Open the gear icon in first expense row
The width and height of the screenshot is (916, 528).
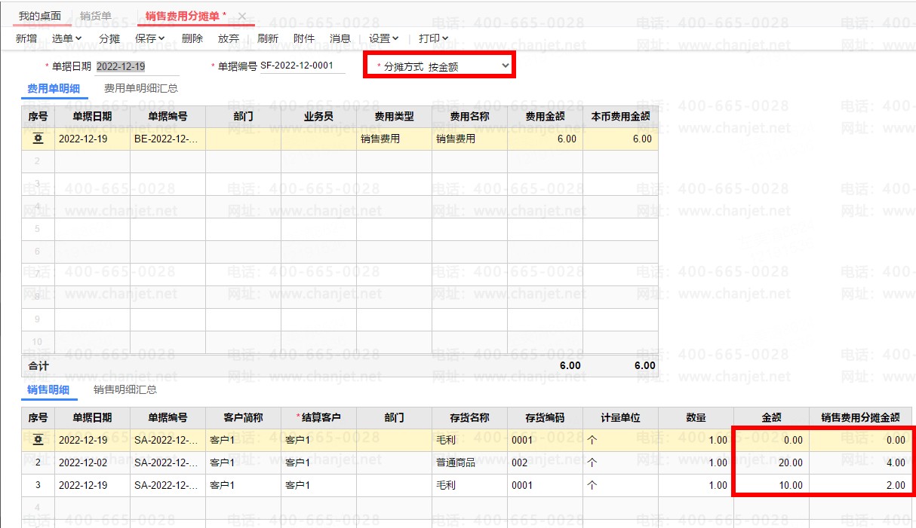38,139
